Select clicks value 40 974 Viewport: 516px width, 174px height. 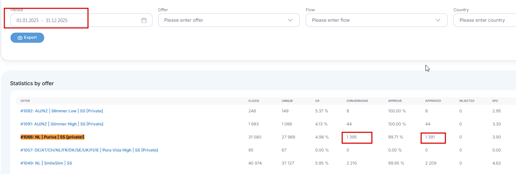pos(255,163)
